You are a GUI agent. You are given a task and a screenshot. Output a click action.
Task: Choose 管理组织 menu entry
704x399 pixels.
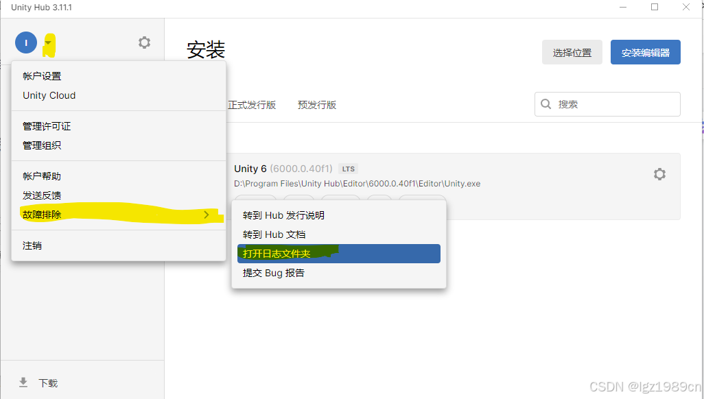point(119,145)
